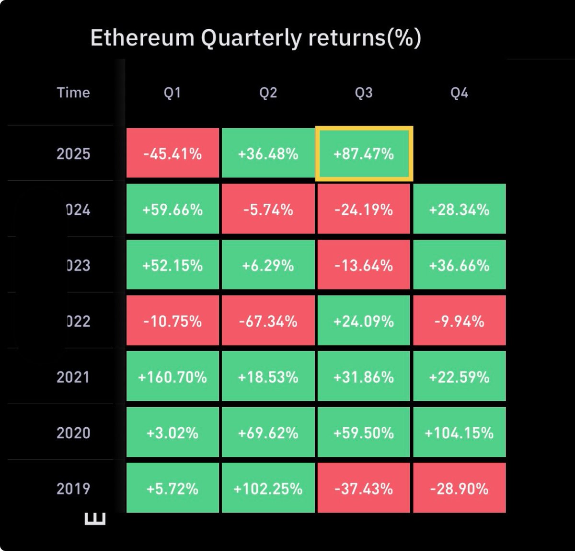Select the Q4 column header
Viewport: 575px width, 551px height.
pos(460,93)
